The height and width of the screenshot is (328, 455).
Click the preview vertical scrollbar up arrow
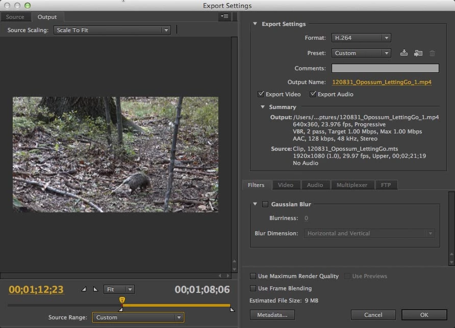pos(235,261)
